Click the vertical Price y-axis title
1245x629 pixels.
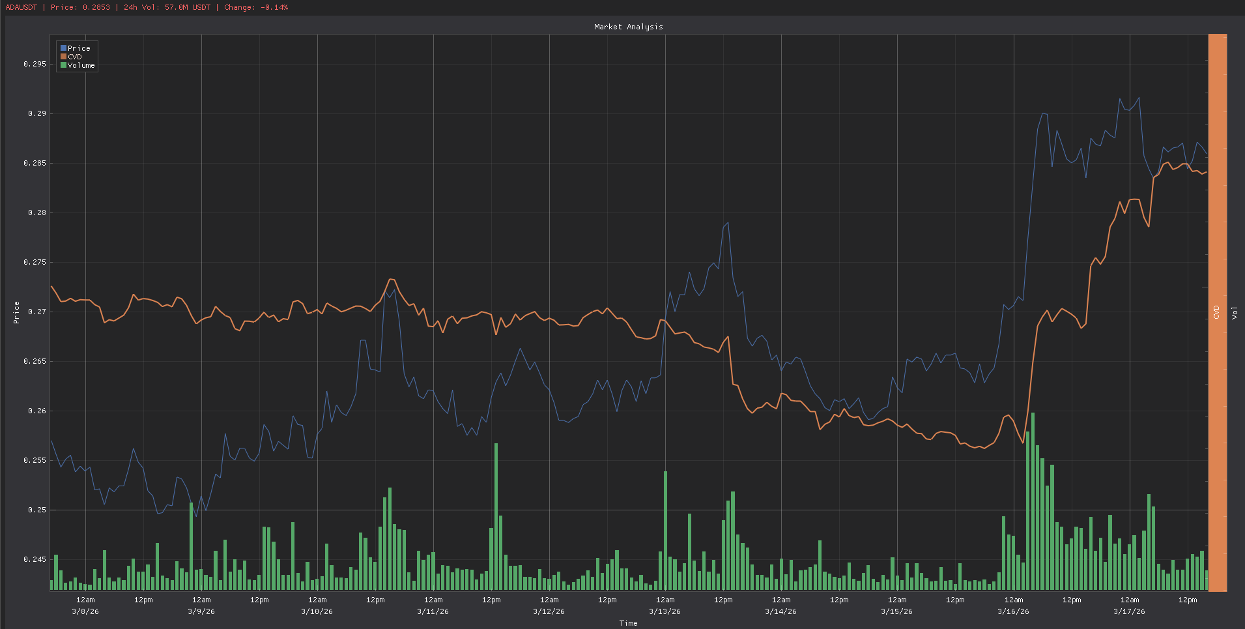coord(16,313)
